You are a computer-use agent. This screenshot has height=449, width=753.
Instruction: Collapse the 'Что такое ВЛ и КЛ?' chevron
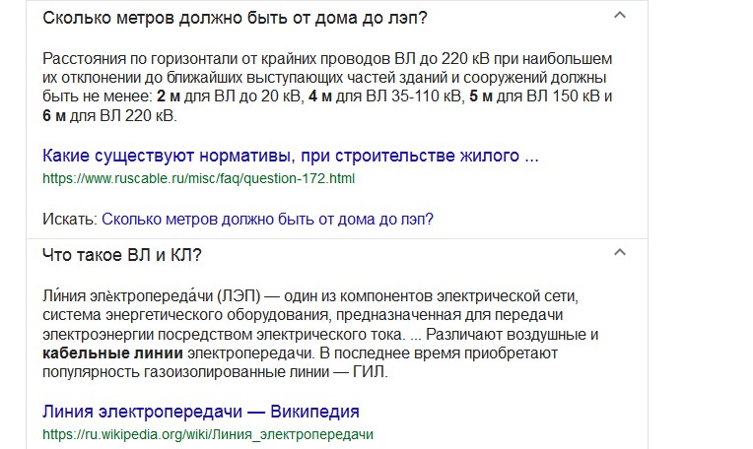[x=619, y=253]
